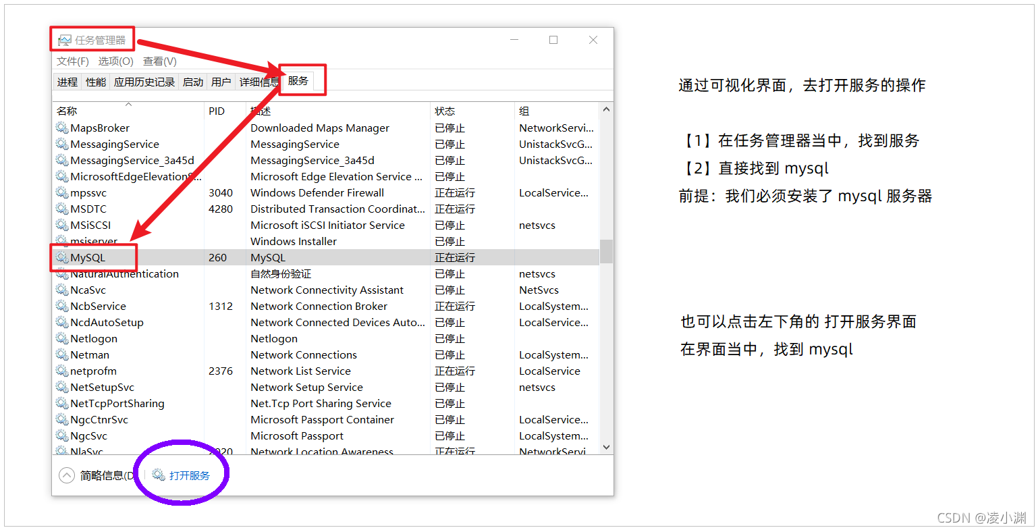Viewport: 1036px width, 530px height.
Task: Click the Microsoft Passport Container description
Action: 322,419
